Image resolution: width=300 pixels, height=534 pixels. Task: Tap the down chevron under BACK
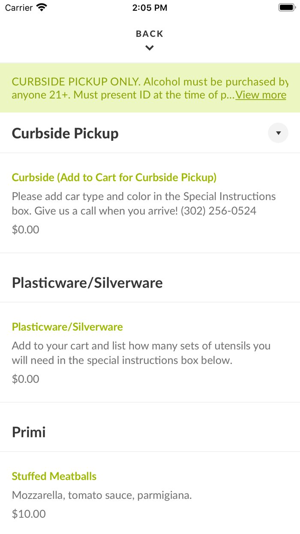coord(150,48)
